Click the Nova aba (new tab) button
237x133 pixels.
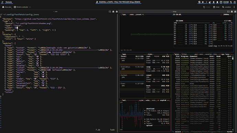7,7
